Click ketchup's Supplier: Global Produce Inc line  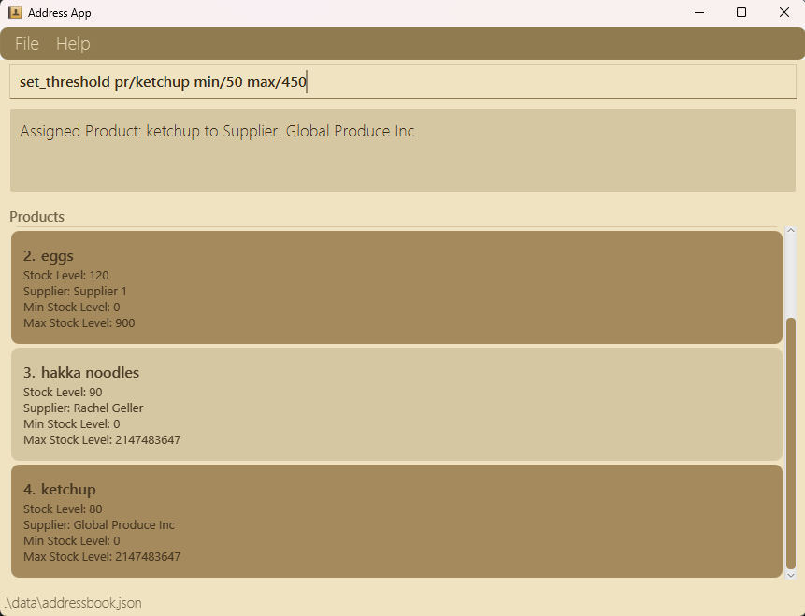98,524
